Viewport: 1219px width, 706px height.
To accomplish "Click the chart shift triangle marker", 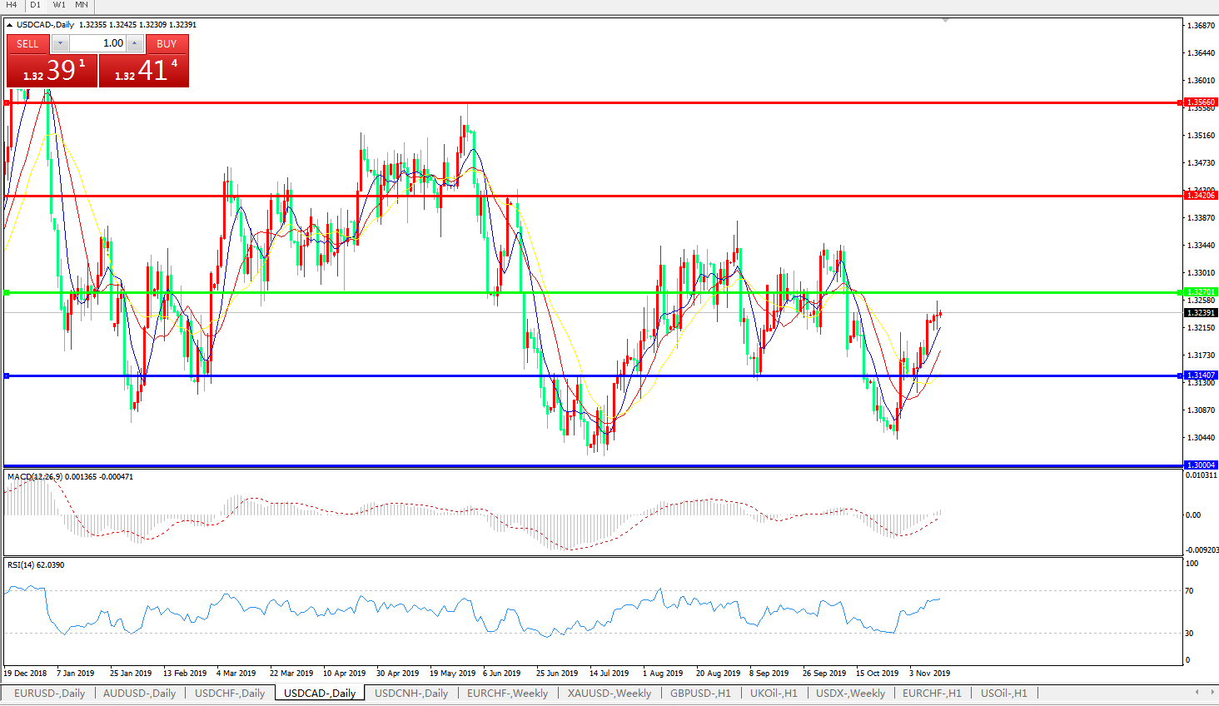I will click(945, 20).
